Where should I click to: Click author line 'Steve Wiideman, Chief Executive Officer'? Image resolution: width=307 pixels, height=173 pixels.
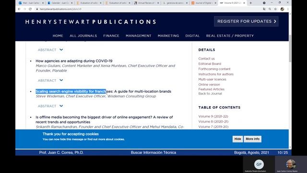coord(96,96)
